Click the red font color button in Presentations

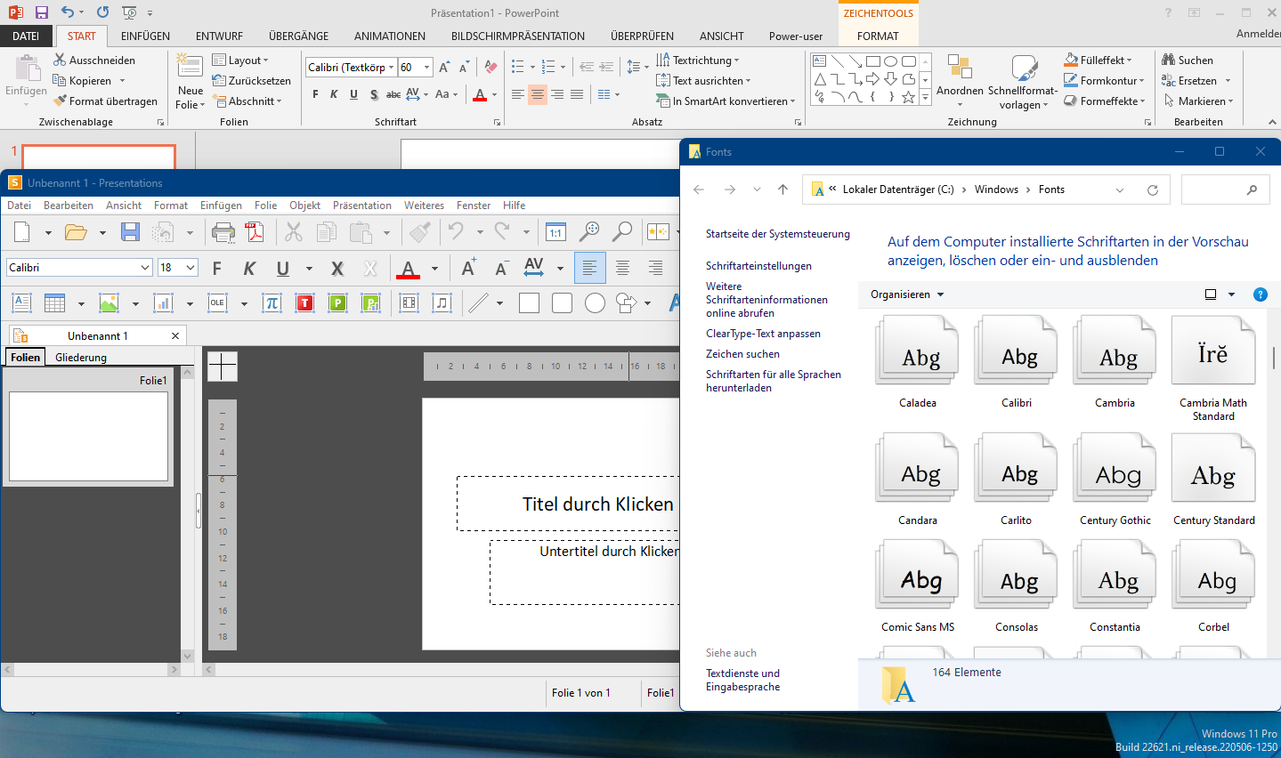click(408, 268)
